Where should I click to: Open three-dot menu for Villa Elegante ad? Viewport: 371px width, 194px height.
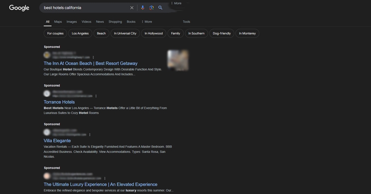[x=90, y=135]
